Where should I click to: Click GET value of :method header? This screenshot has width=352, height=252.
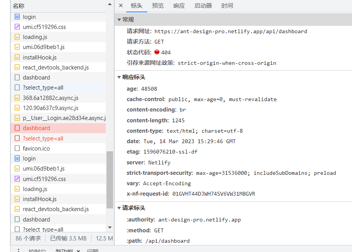click(159, 230)
